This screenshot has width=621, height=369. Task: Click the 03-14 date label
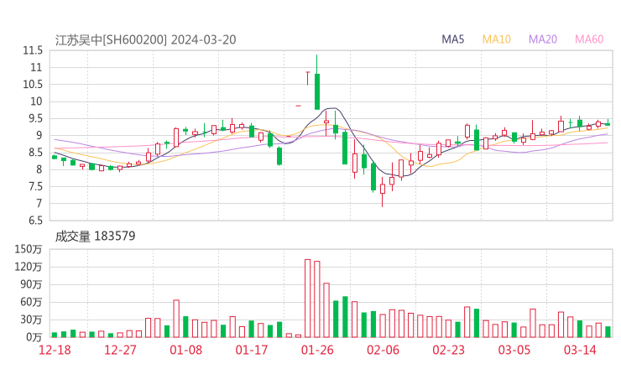580,350
